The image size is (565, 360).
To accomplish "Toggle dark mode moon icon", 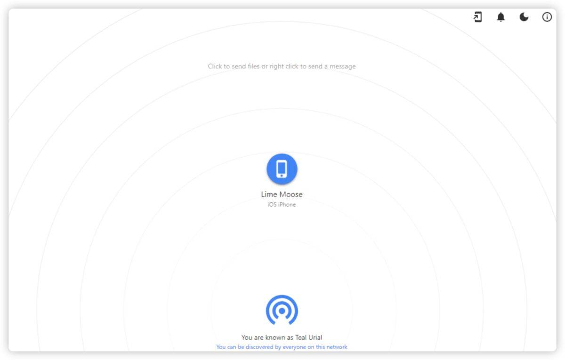I will coord(524,17).
